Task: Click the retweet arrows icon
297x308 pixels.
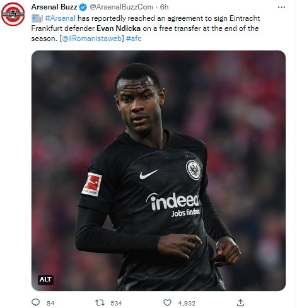Action: click(100, 303)
